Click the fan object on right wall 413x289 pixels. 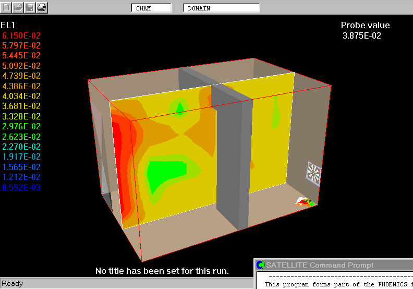pyautogui.click(x=314, y=173)
